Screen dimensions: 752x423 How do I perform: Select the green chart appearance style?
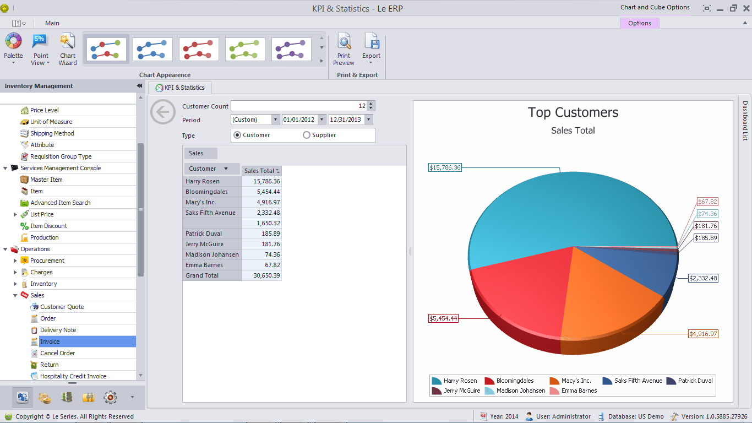coord(245,48)
